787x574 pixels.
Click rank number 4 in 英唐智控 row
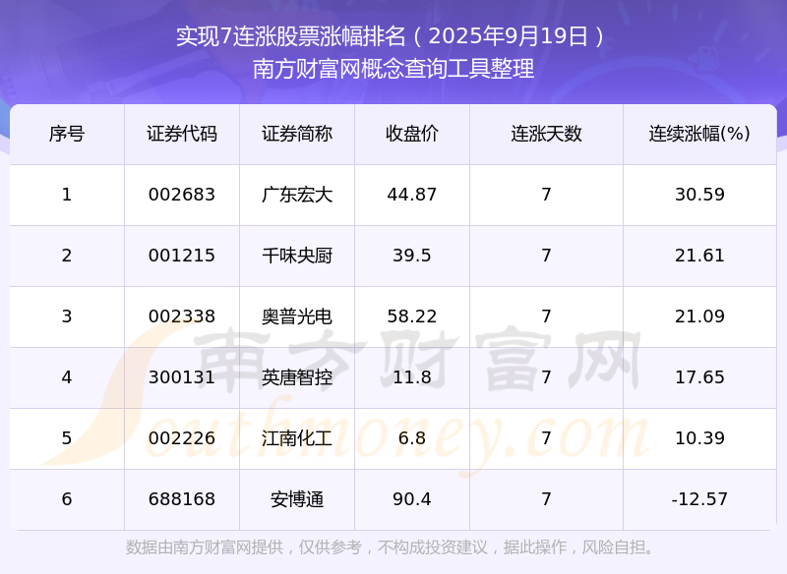click(x=67, y=377)
